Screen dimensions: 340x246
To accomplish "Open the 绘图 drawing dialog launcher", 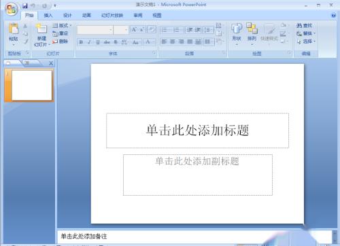I will pos(290,52).
